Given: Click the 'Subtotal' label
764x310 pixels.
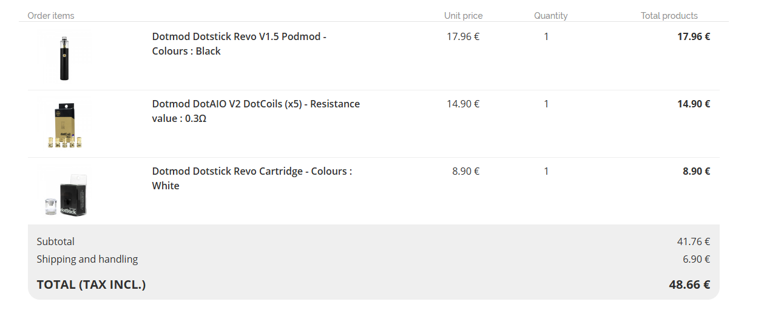Looking at the screenshot, I should [56, 241].
